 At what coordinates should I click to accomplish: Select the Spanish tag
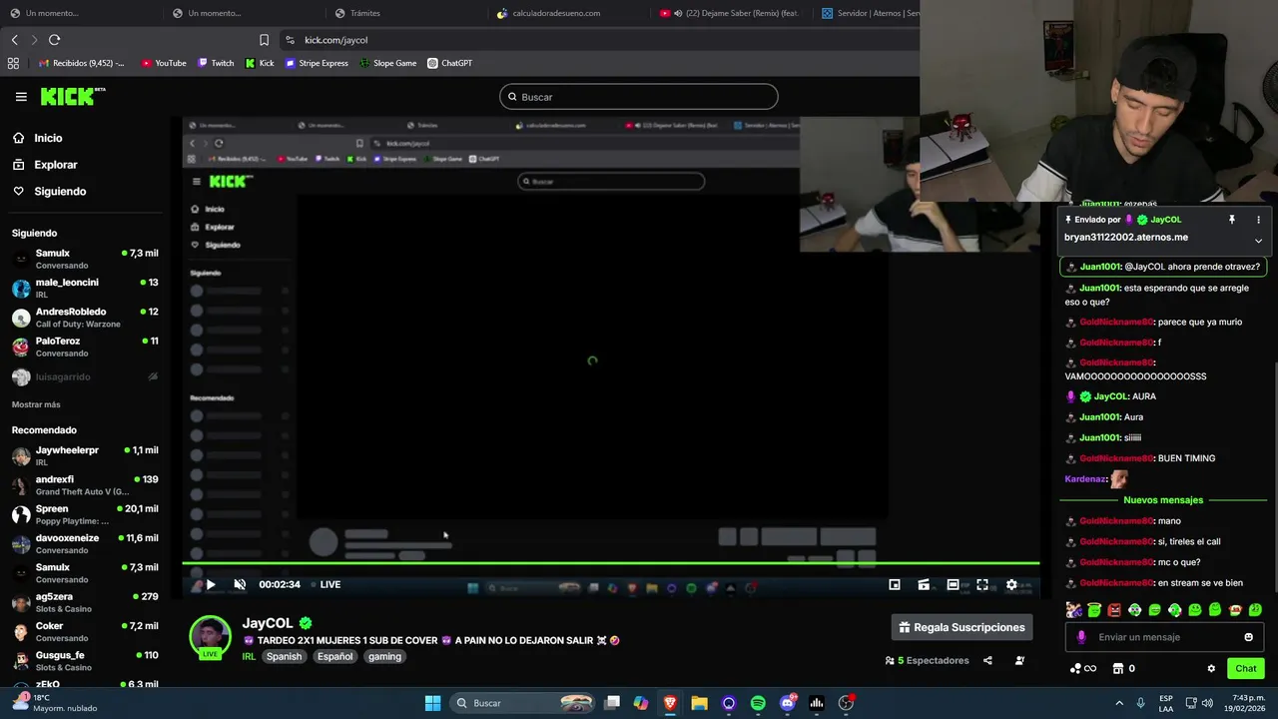tap(284, 656)
